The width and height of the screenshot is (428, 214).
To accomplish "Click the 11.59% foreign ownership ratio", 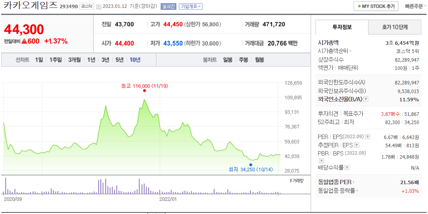I will tap(409, 100).
